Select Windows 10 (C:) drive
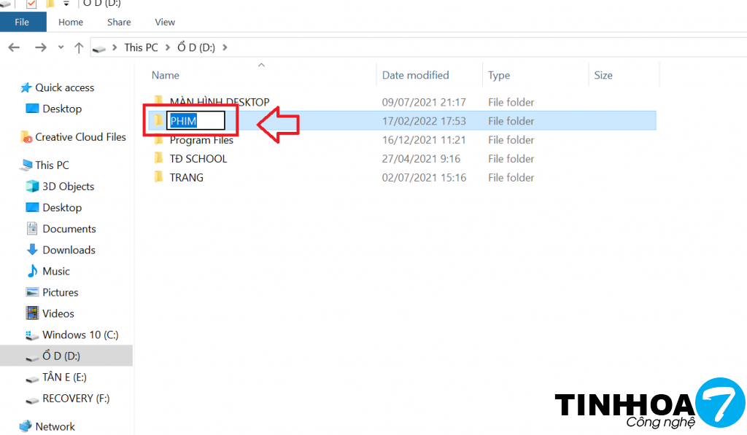This screenshot has width=747, height=435. click(80, 334)
